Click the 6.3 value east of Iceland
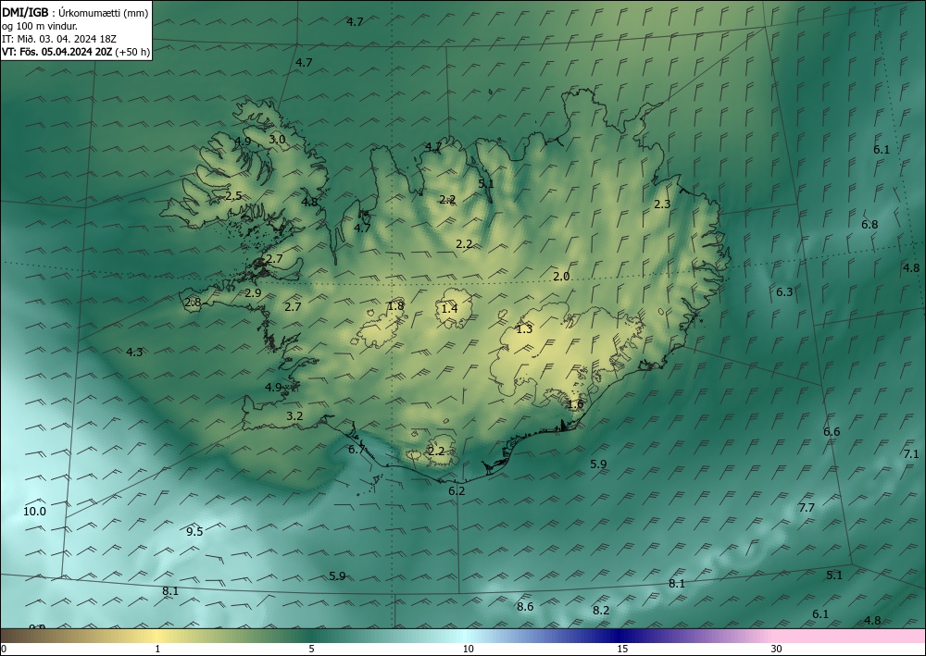The image size is (926, 656). tap(784, 292)
